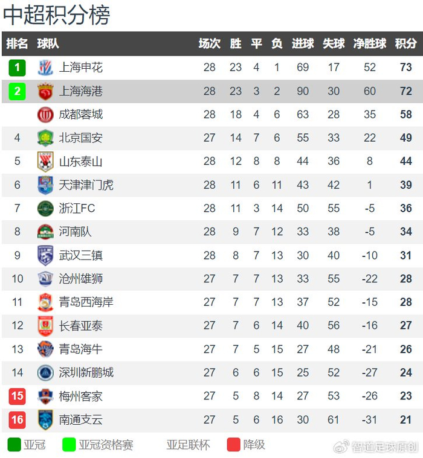This screenshot has height=458, width=423.
Task: Click the 进球 goals scored column header
Action: 303,44
